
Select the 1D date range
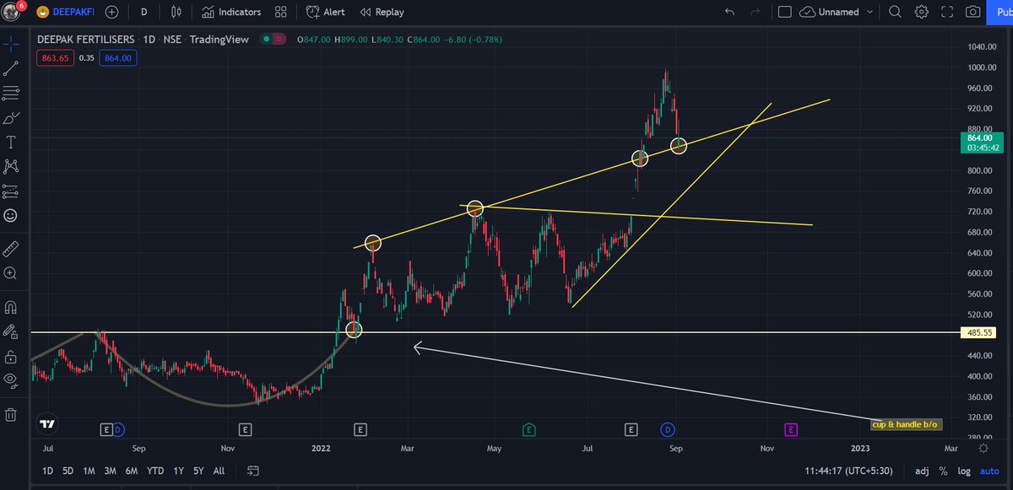(47, 471)
